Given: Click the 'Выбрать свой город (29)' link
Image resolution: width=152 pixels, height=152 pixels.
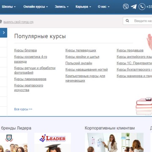Looking at the screenshot, I should click(x=19, y=22).
